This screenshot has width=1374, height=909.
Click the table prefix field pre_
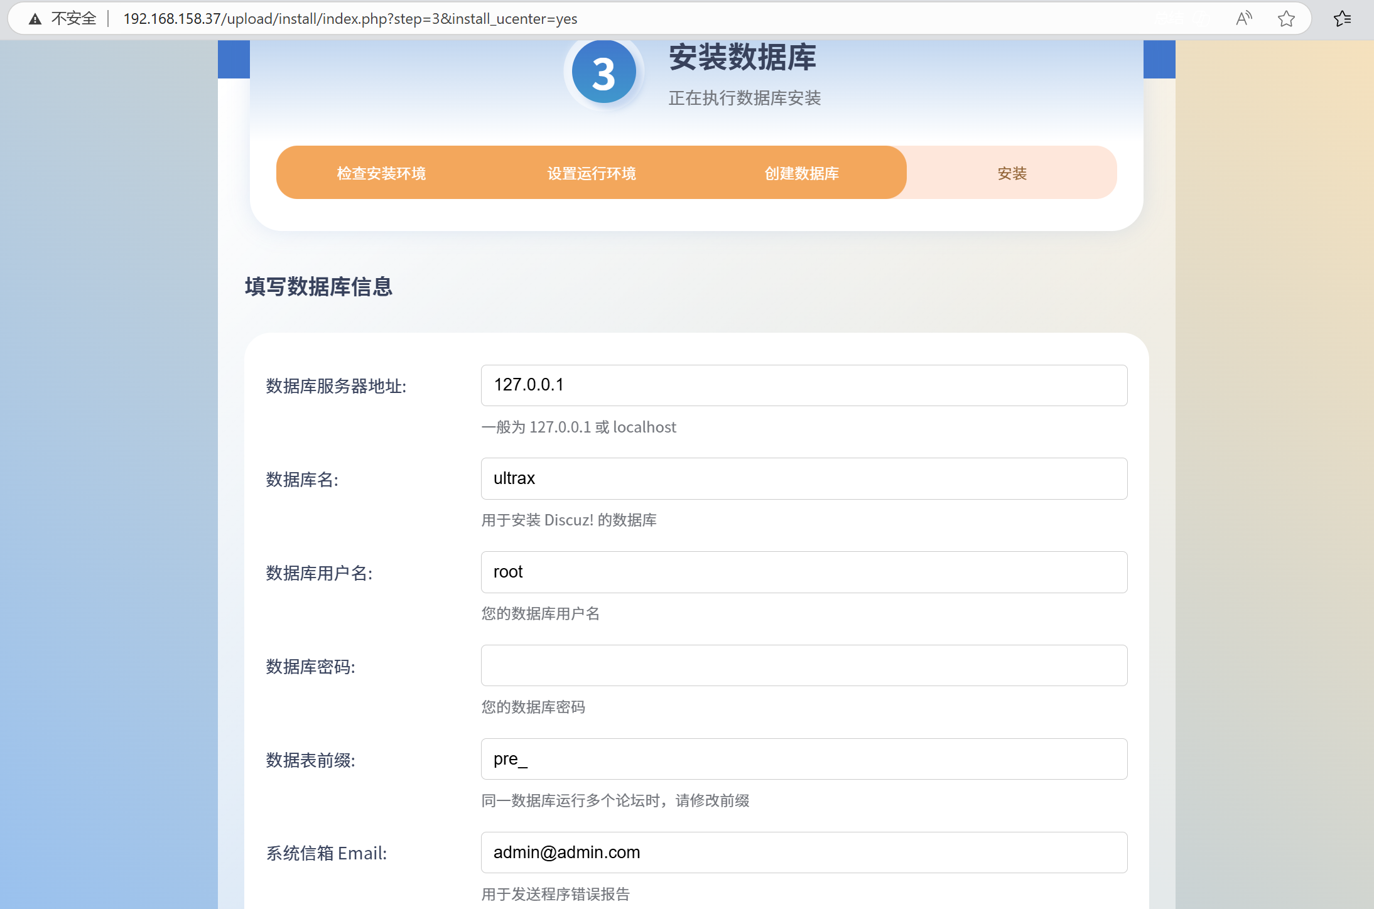[804, 759]
